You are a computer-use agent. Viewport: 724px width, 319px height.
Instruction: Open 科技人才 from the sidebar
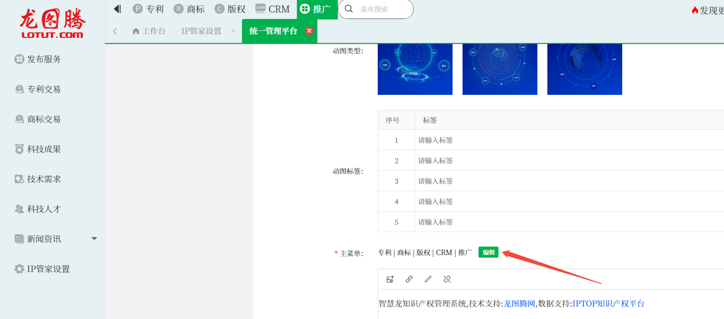coord(44,209)
